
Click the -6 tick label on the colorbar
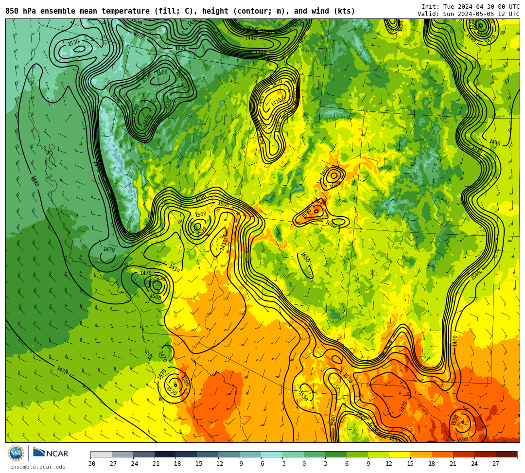tap(261, 464)
